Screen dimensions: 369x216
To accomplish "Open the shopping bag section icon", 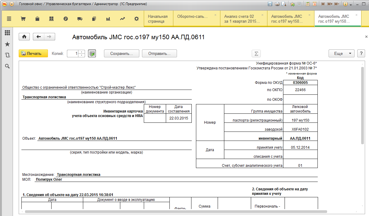I will [x=37, y=19].
